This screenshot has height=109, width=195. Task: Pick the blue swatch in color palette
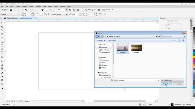click(x=194, y=51)
